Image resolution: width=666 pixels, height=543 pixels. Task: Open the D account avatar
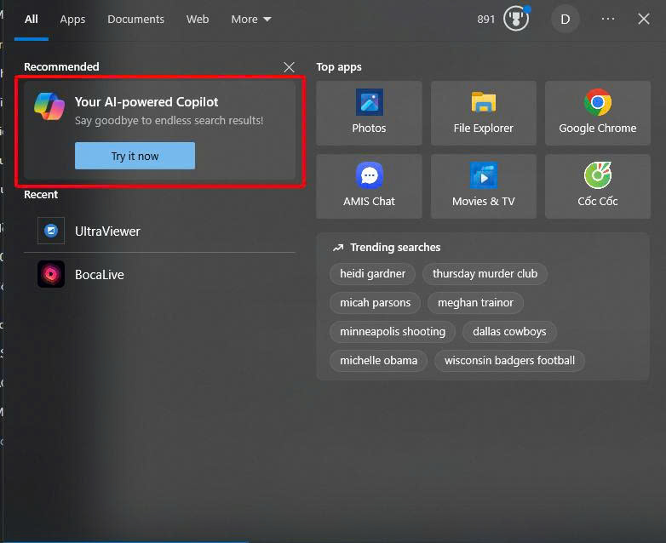coord(565,19)
